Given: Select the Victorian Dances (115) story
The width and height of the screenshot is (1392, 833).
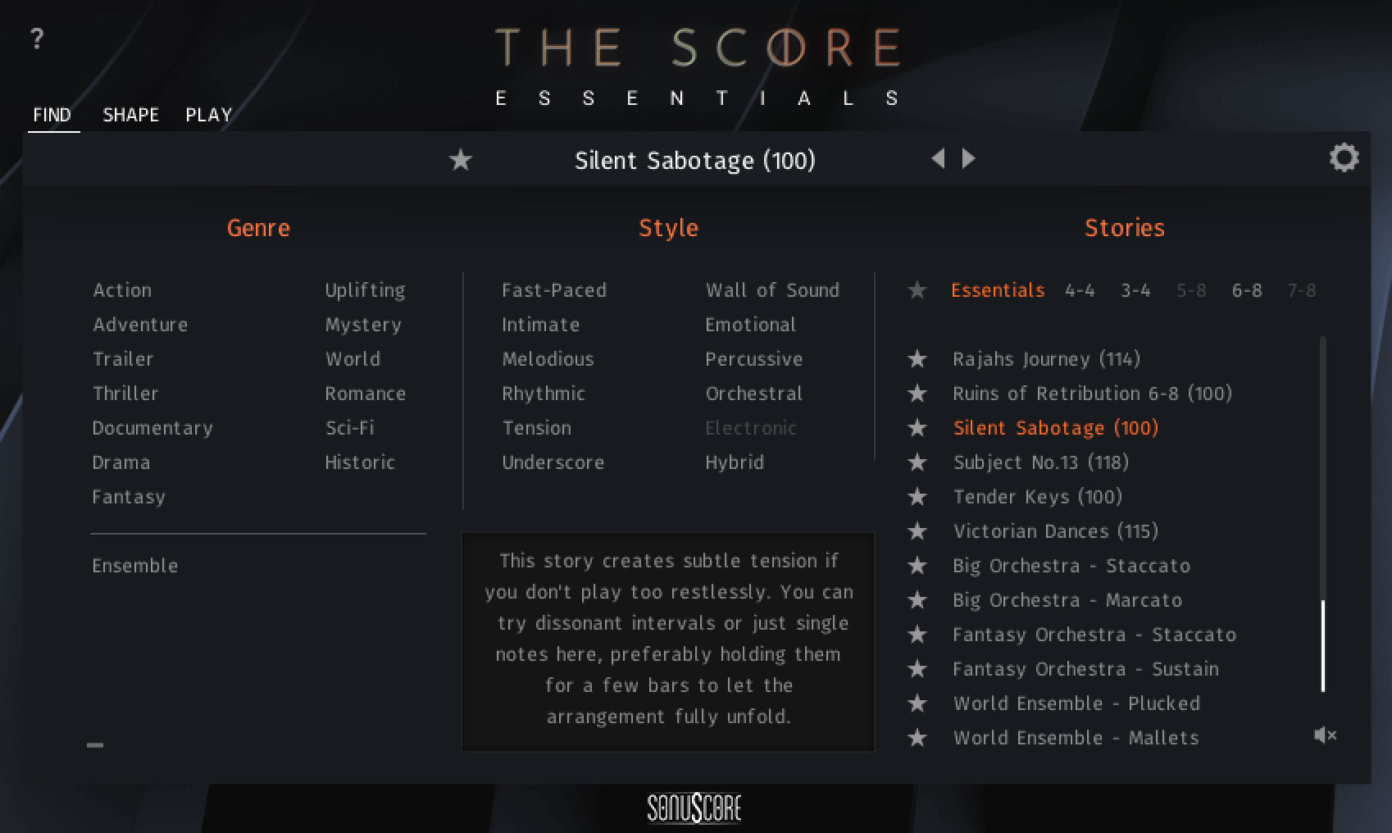Looking at the screenshot, I should [x=1055, y=531].
